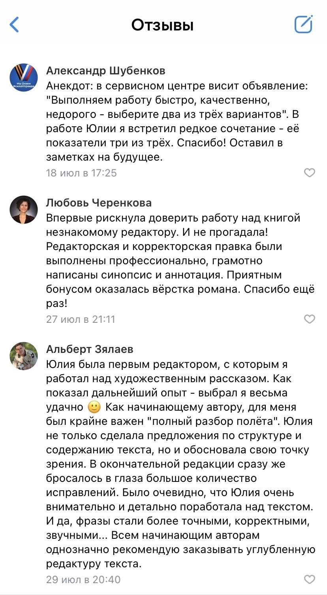This screenshot has width=327, height=595.
Task: Like Альберт Зялаев's review
Action: 309,579
